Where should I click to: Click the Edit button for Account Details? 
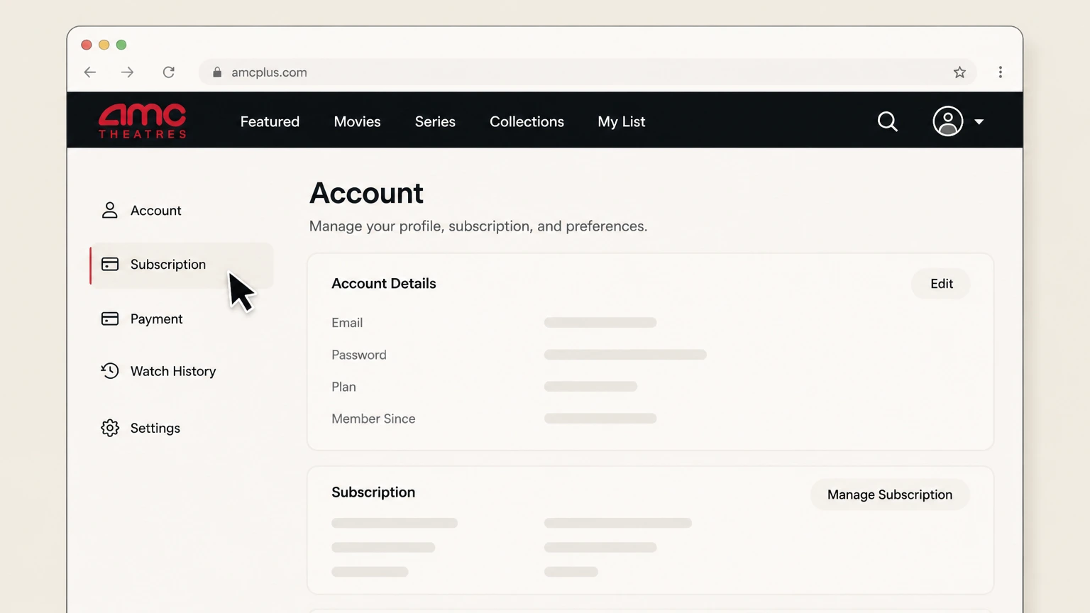941,284
